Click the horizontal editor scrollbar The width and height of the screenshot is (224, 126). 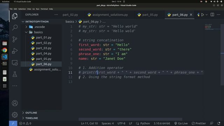[130, 119]
